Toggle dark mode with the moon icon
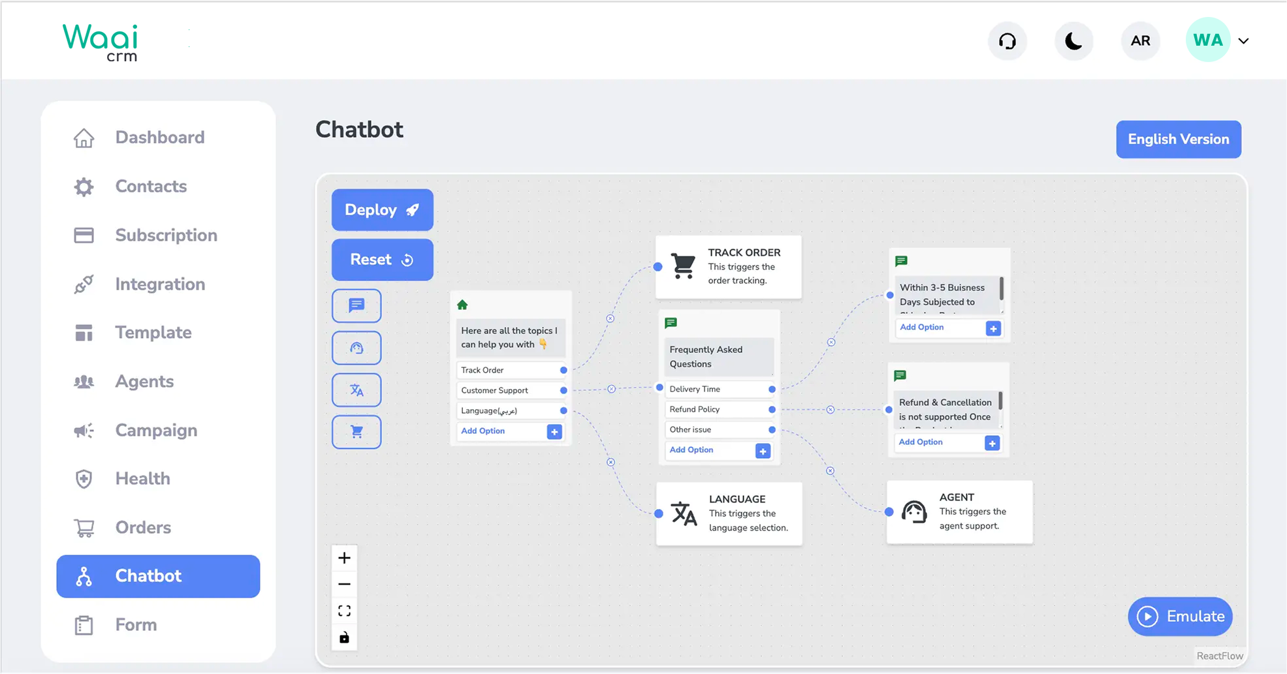1287x674 pixels. coord(1073,41)
